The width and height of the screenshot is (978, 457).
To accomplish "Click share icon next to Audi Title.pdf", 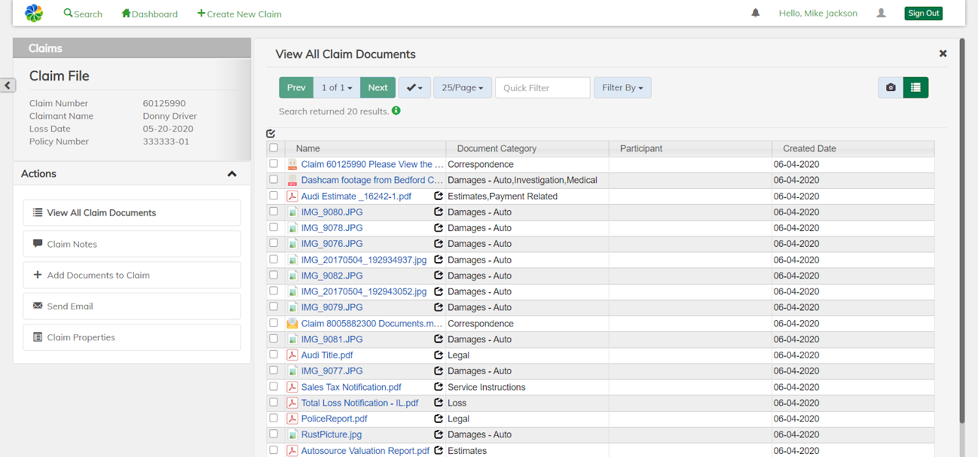I will pos(438,355).
